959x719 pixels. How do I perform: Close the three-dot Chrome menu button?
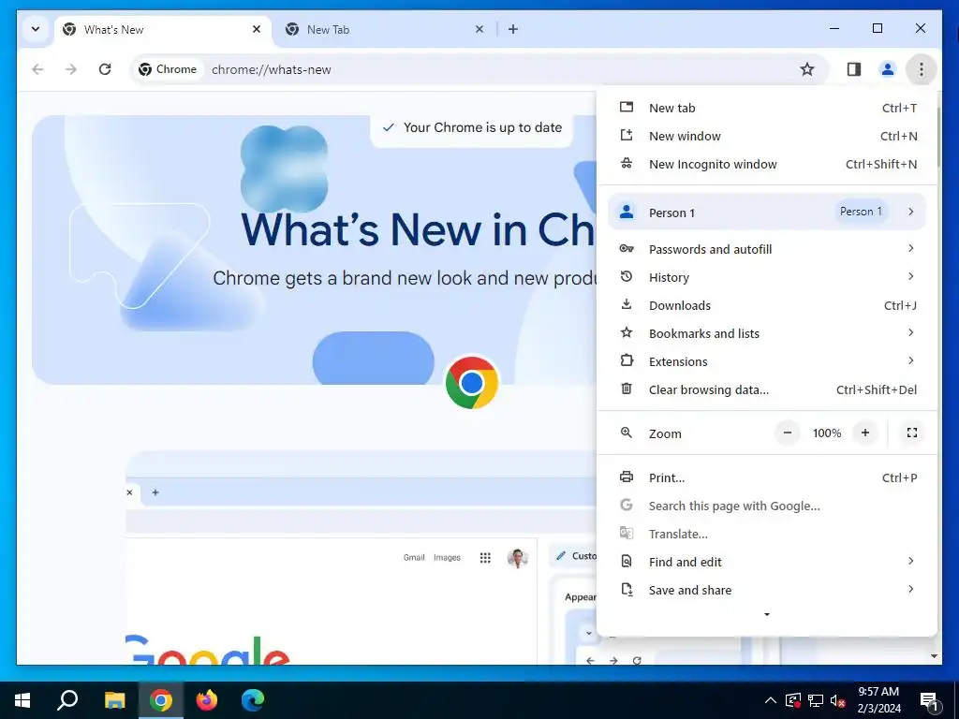click(x=922, y=69)
